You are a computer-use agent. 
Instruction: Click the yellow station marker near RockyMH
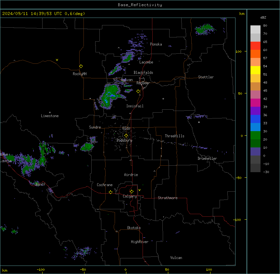[81, 66]
